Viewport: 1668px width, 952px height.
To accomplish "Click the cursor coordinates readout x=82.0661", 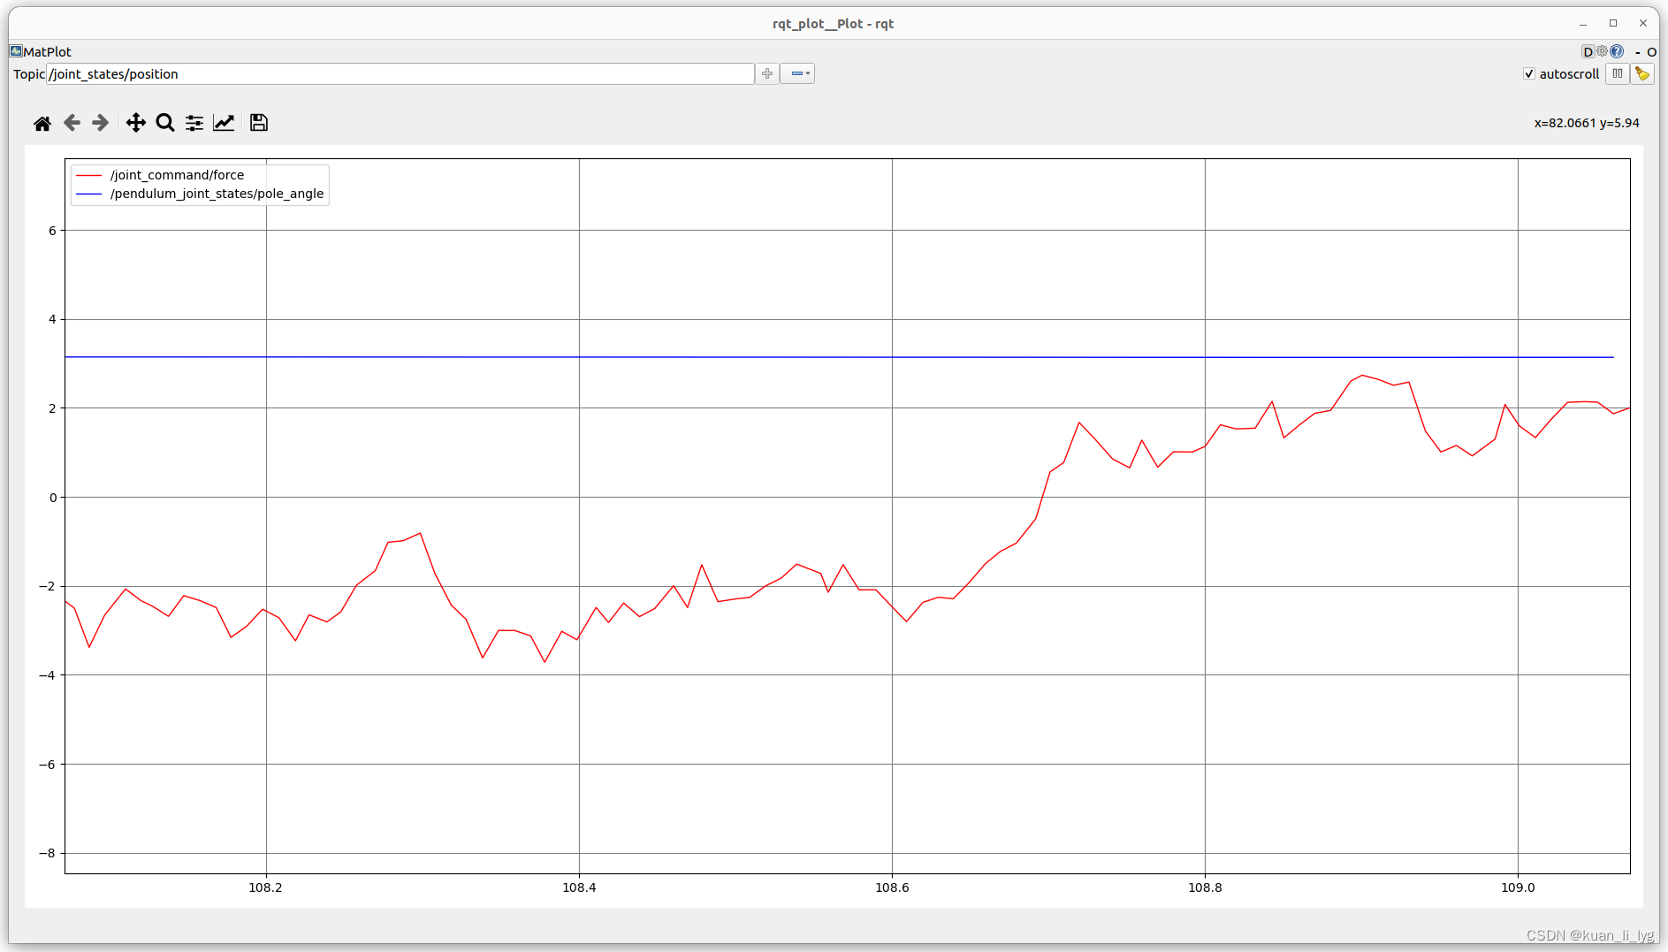I will point(1587,123).
